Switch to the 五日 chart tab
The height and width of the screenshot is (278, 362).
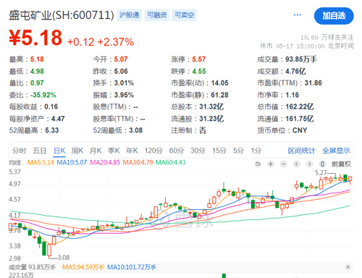[x=39, y=151]
